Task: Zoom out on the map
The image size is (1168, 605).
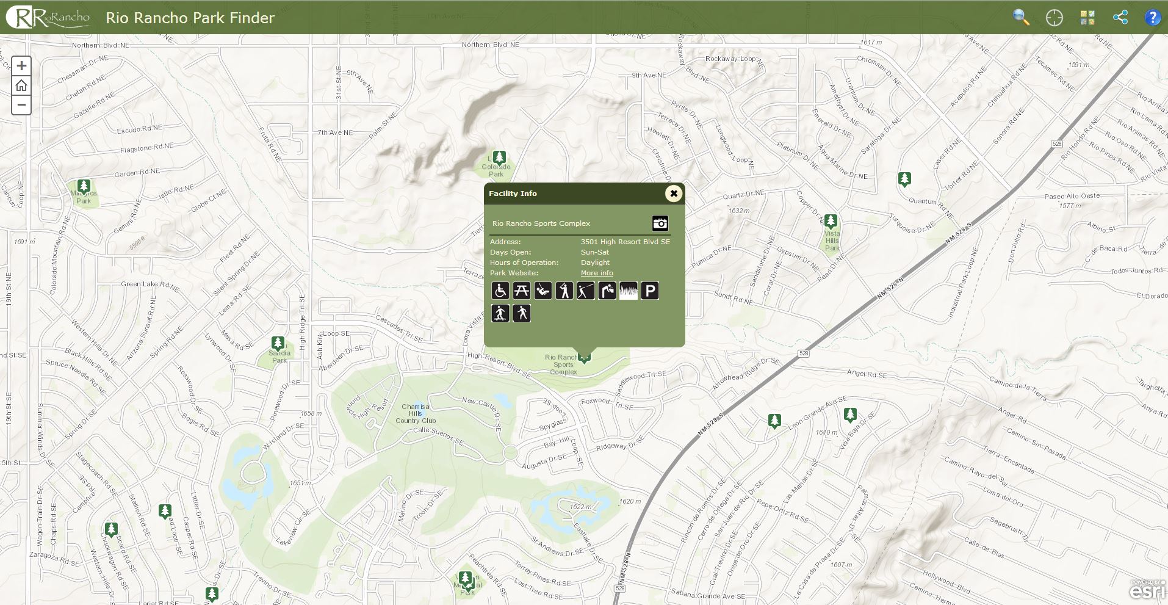Action: 21,105
